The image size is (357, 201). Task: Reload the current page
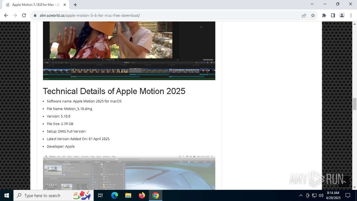click(x=24, y=15)
